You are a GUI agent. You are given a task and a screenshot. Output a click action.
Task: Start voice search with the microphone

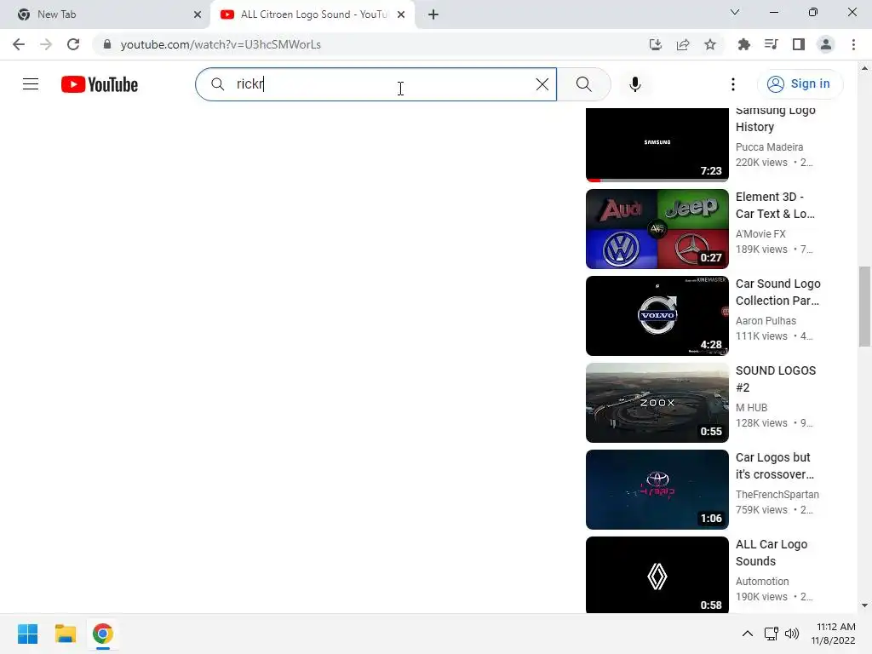635,84
